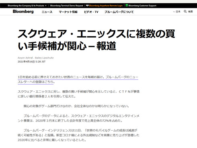Open the ブルームバーグについて menu
This screenshot has height=148, width=197.
tap(119, 12)
